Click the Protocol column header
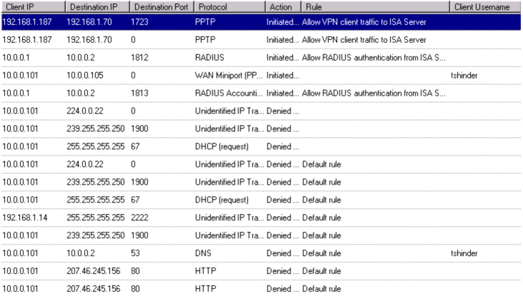523x296 pixels. [228, 6]
